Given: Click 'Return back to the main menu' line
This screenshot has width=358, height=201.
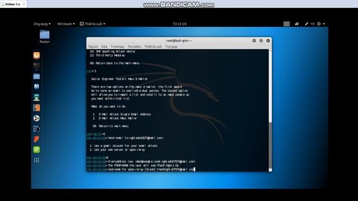Looking at the screenshot, I should click(x=114, y=63).
